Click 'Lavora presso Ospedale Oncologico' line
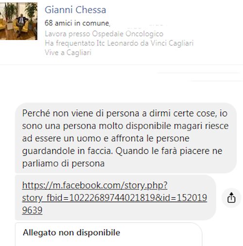Viewport: 243px width, 246px height. 104,34
